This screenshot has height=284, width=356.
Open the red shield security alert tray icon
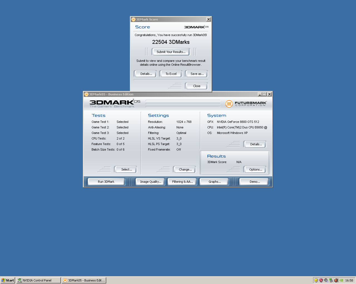click(321, 280)
